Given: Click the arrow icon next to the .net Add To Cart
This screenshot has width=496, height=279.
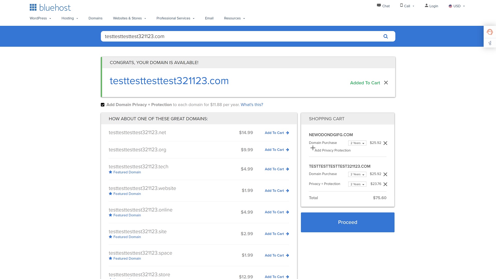Looking at the screenshot, I should [288, 133].
